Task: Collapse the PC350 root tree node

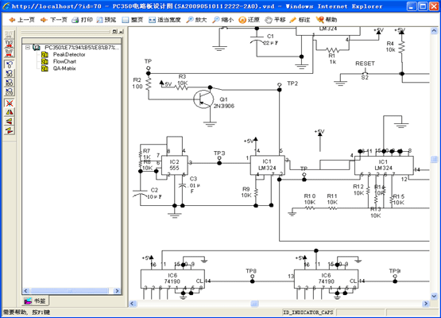Action: [28, 47]
